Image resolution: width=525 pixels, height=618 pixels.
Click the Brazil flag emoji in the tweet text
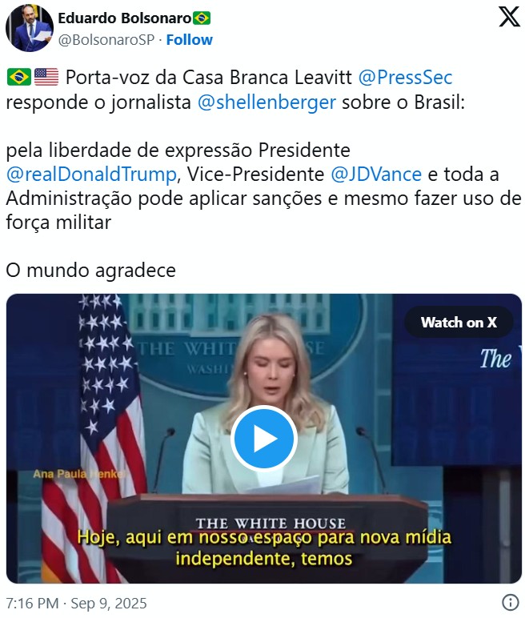(x=19, y=77)
